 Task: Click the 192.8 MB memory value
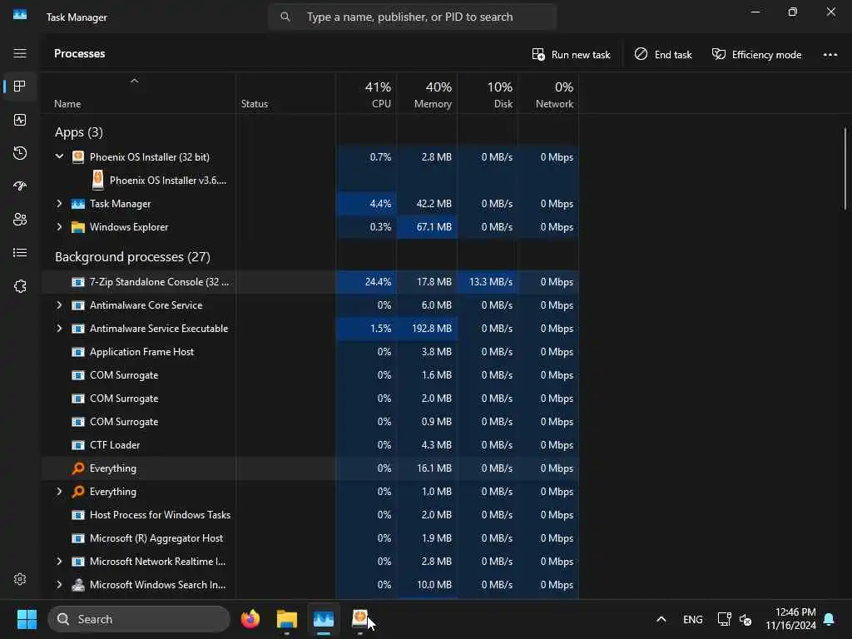tap(432, 329)
